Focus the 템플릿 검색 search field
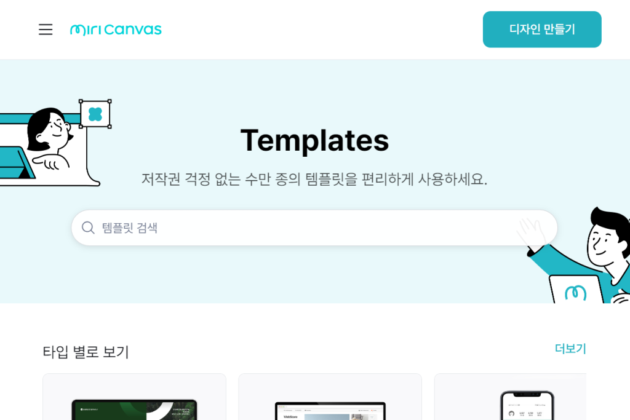 click(308, 228)
